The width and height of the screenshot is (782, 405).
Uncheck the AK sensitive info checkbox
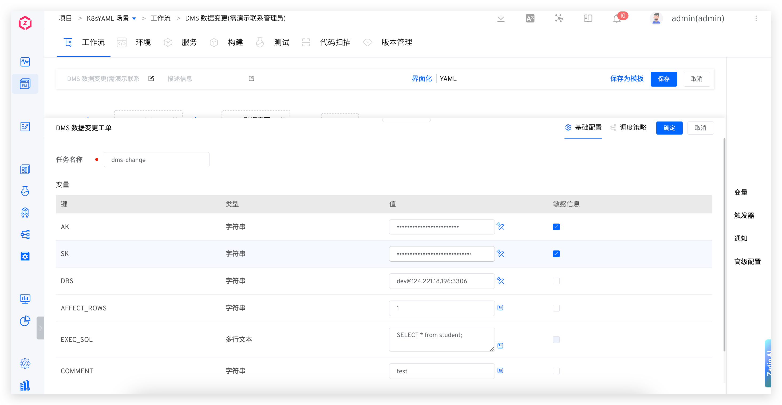click(556, 227)
